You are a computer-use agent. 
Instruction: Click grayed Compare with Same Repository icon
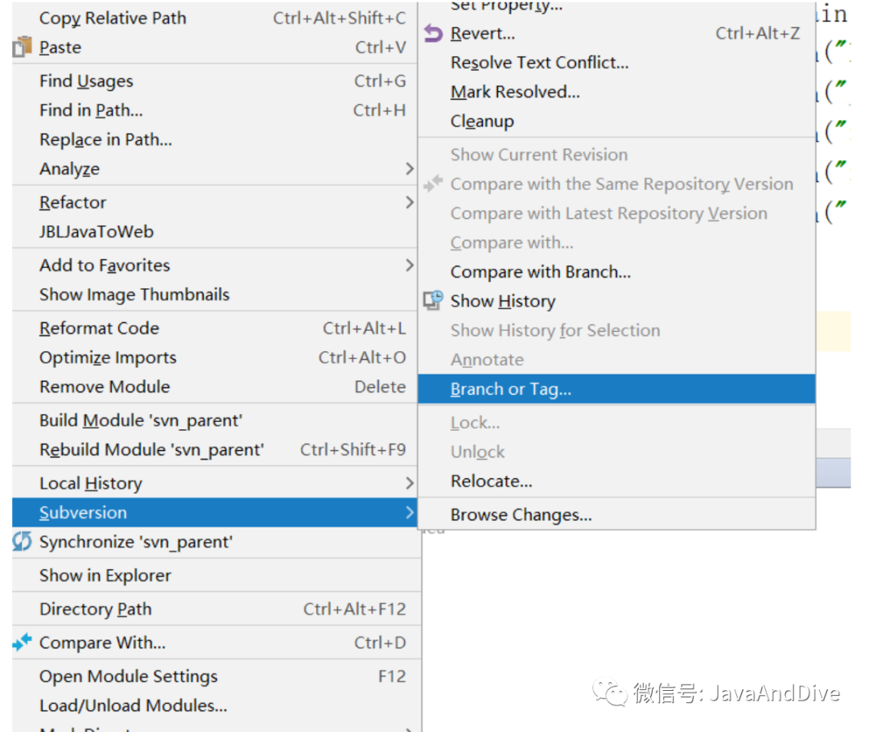tap(434, 184)
